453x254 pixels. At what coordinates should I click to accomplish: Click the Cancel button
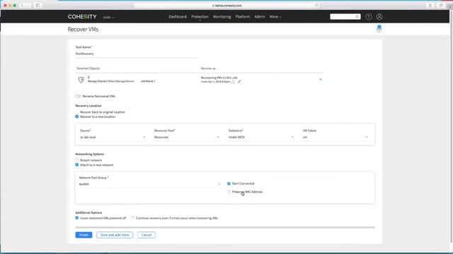[x=147, y=235]
